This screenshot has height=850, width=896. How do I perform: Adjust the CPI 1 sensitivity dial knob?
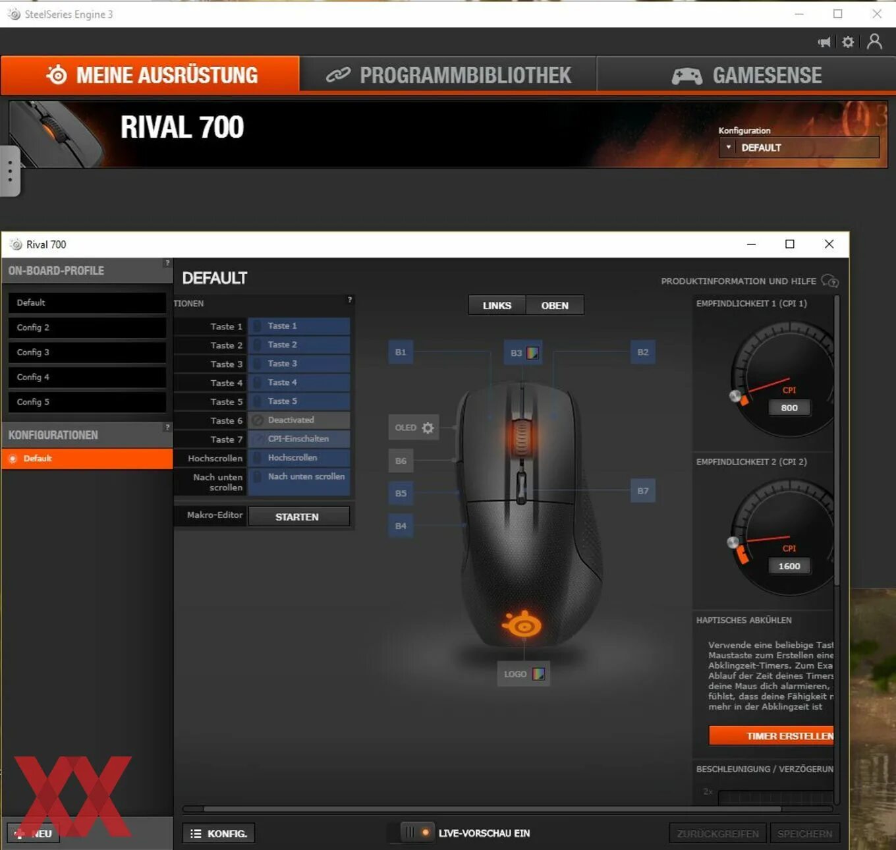(x=735, y=395)
